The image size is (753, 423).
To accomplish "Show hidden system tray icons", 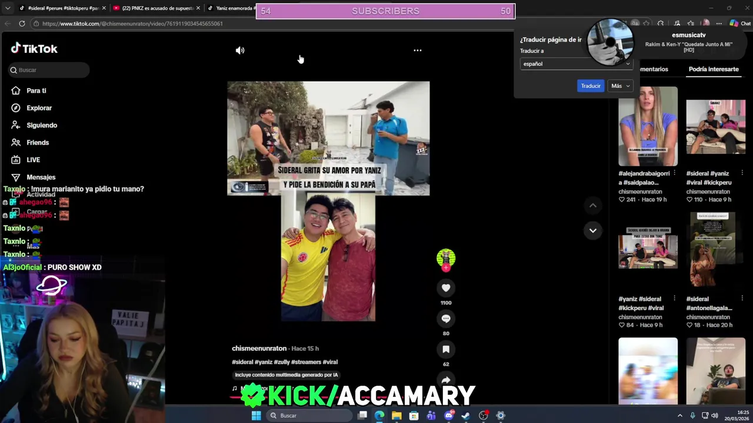I will 680,415.
